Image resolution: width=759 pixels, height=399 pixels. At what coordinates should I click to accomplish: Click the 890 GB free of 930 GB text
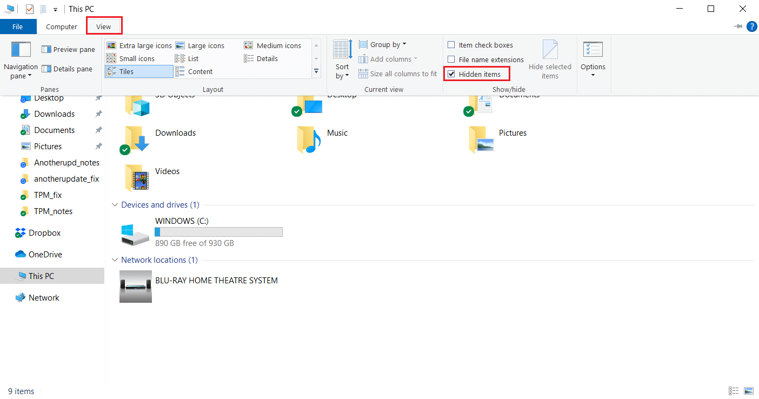pyautogui.click(x=195, y=243)
